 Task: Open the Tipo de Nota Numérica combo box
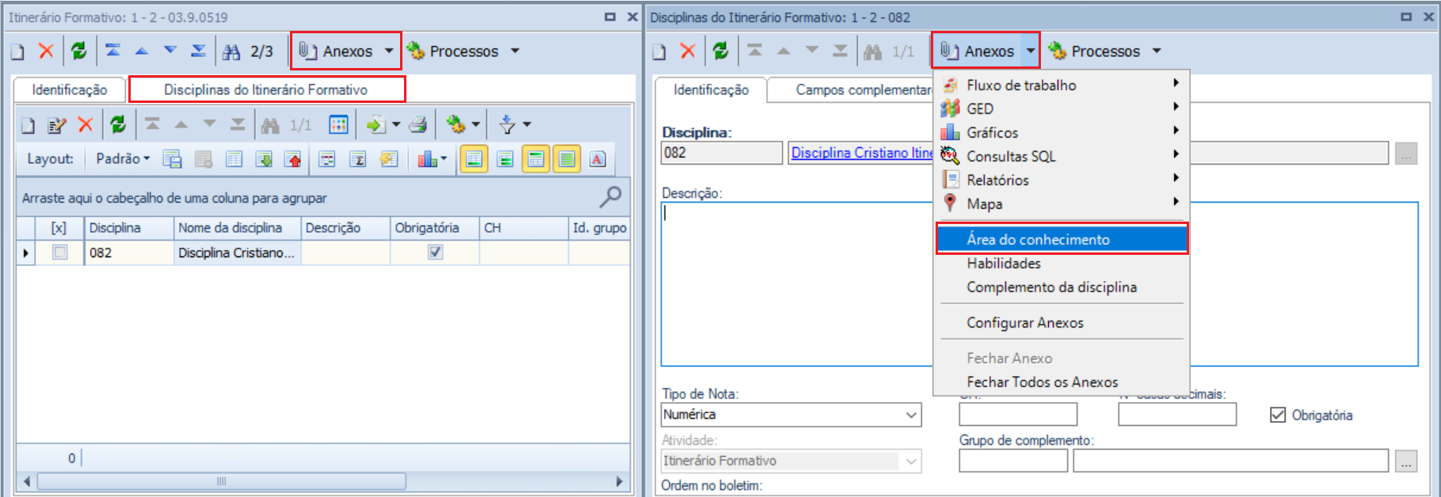pos(791,415)
